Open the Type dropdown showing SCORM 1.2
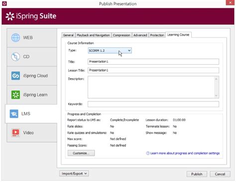Image resolution: width=236 pixels, height=182 pixels. [x=110, y=51]
